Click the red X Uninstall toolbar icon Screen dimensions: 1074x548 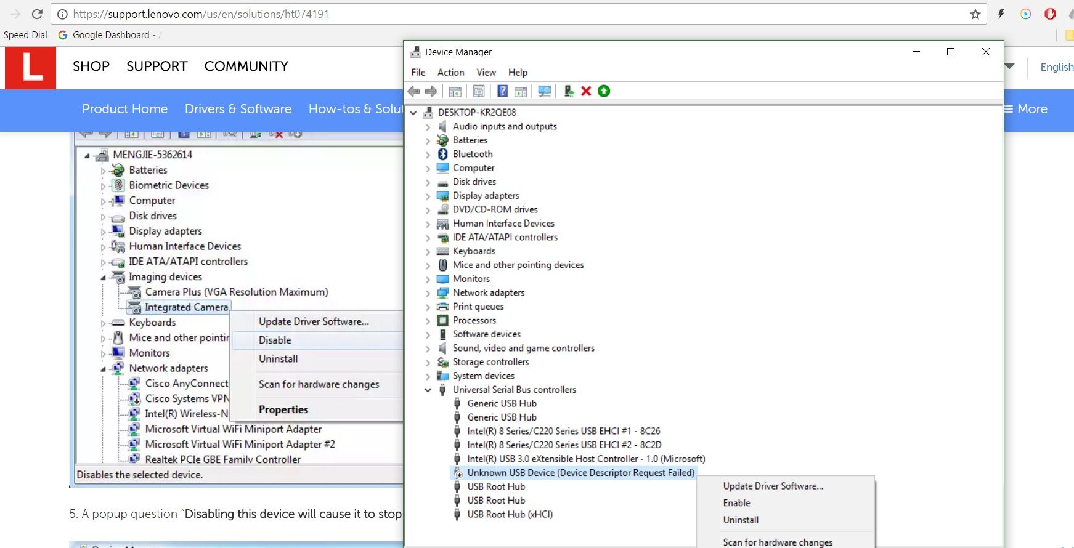586,91
